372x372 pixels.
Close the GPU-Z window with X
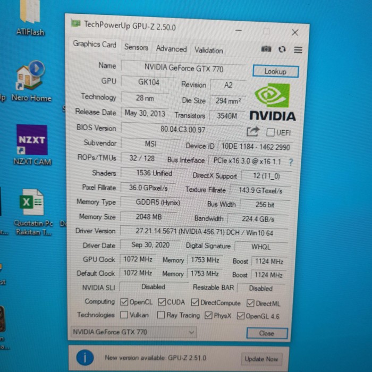click(295, 32)
